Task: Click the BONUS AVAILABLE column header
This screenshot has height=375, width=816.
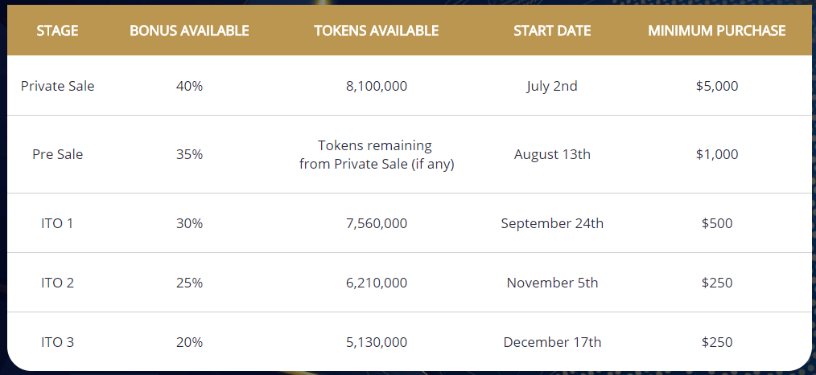Action: 189,31
